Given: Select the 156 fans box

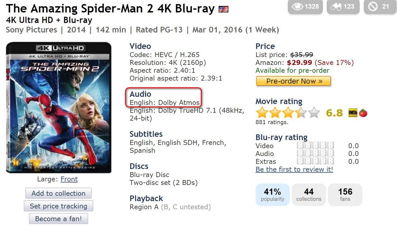Looking at the screenshot, I should (345, 195).
